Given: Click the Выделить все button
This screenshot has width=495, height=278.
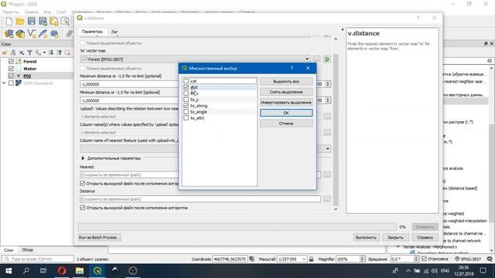Looking at the screenshot, I should pyautogui.click(x=286, y=81).
